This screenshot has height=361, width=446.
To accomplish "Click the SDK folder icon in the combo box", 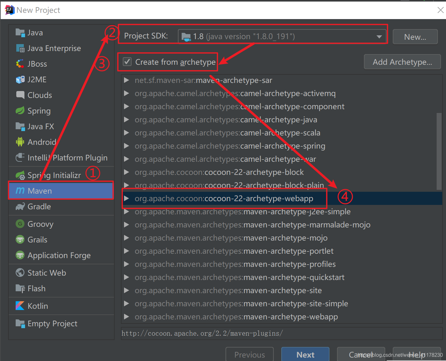I will (x=186, y=37).
